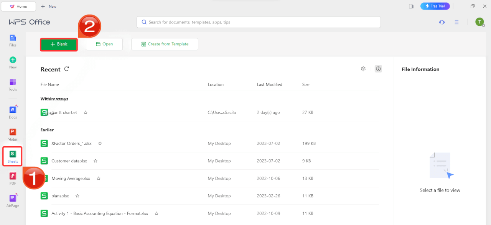Click the Open file button

coord(104,44)
